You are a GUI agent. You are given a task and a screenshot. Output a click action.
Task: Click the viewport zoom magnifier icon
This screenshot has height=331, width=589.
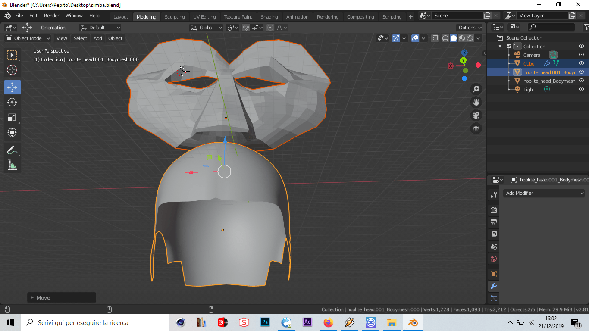(x=476, y=89)
